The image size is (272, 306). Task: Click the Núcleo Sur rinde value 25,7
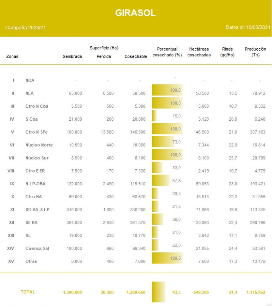tap(233, 158)
